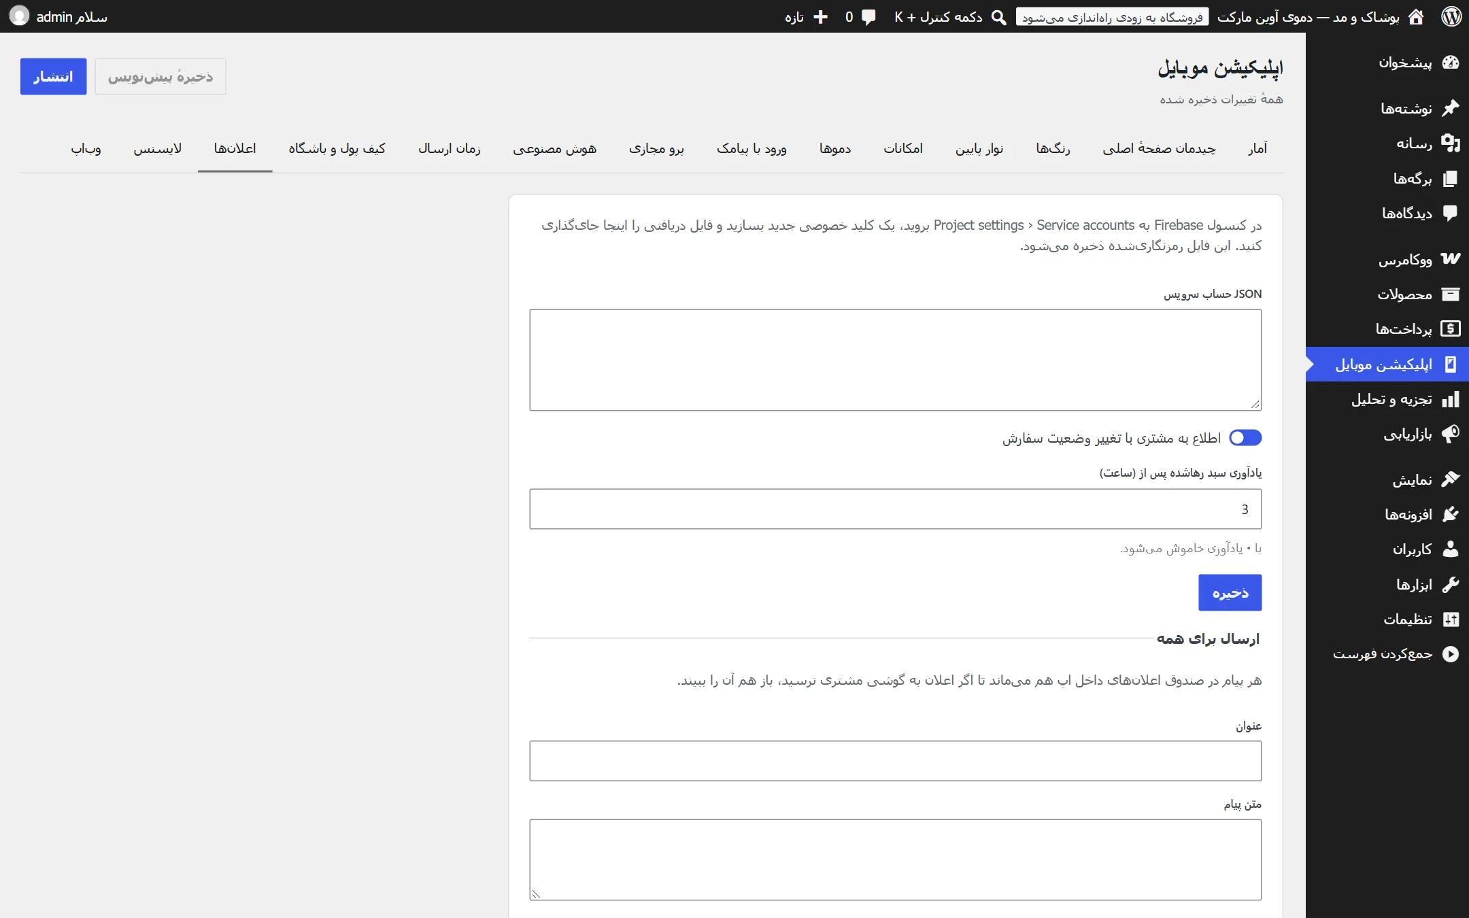Click the plus icon for new content

pos(821,17)
